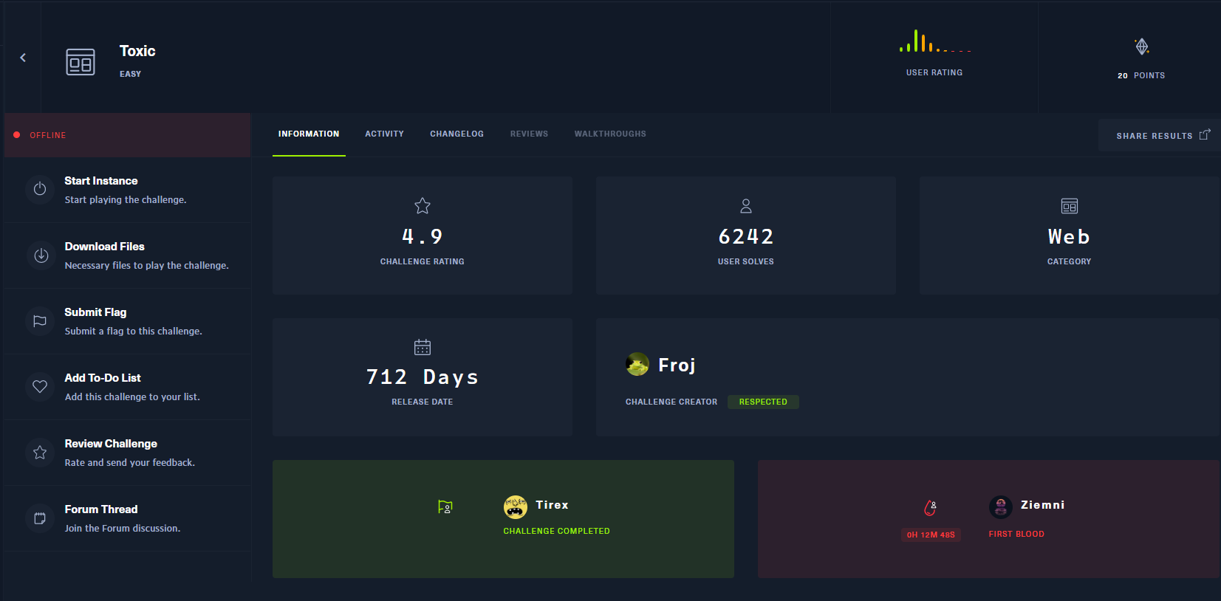1221x601 pixels.
Task: Choose Add To-Do List option
Action: 128,387
